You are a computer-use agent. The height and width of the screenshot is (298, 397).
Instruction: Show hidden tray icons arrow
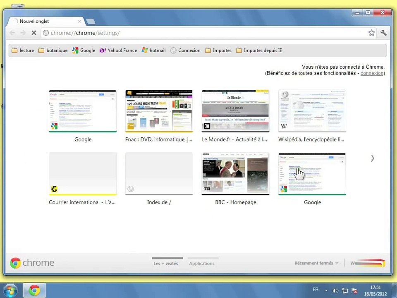coord(326,291)
